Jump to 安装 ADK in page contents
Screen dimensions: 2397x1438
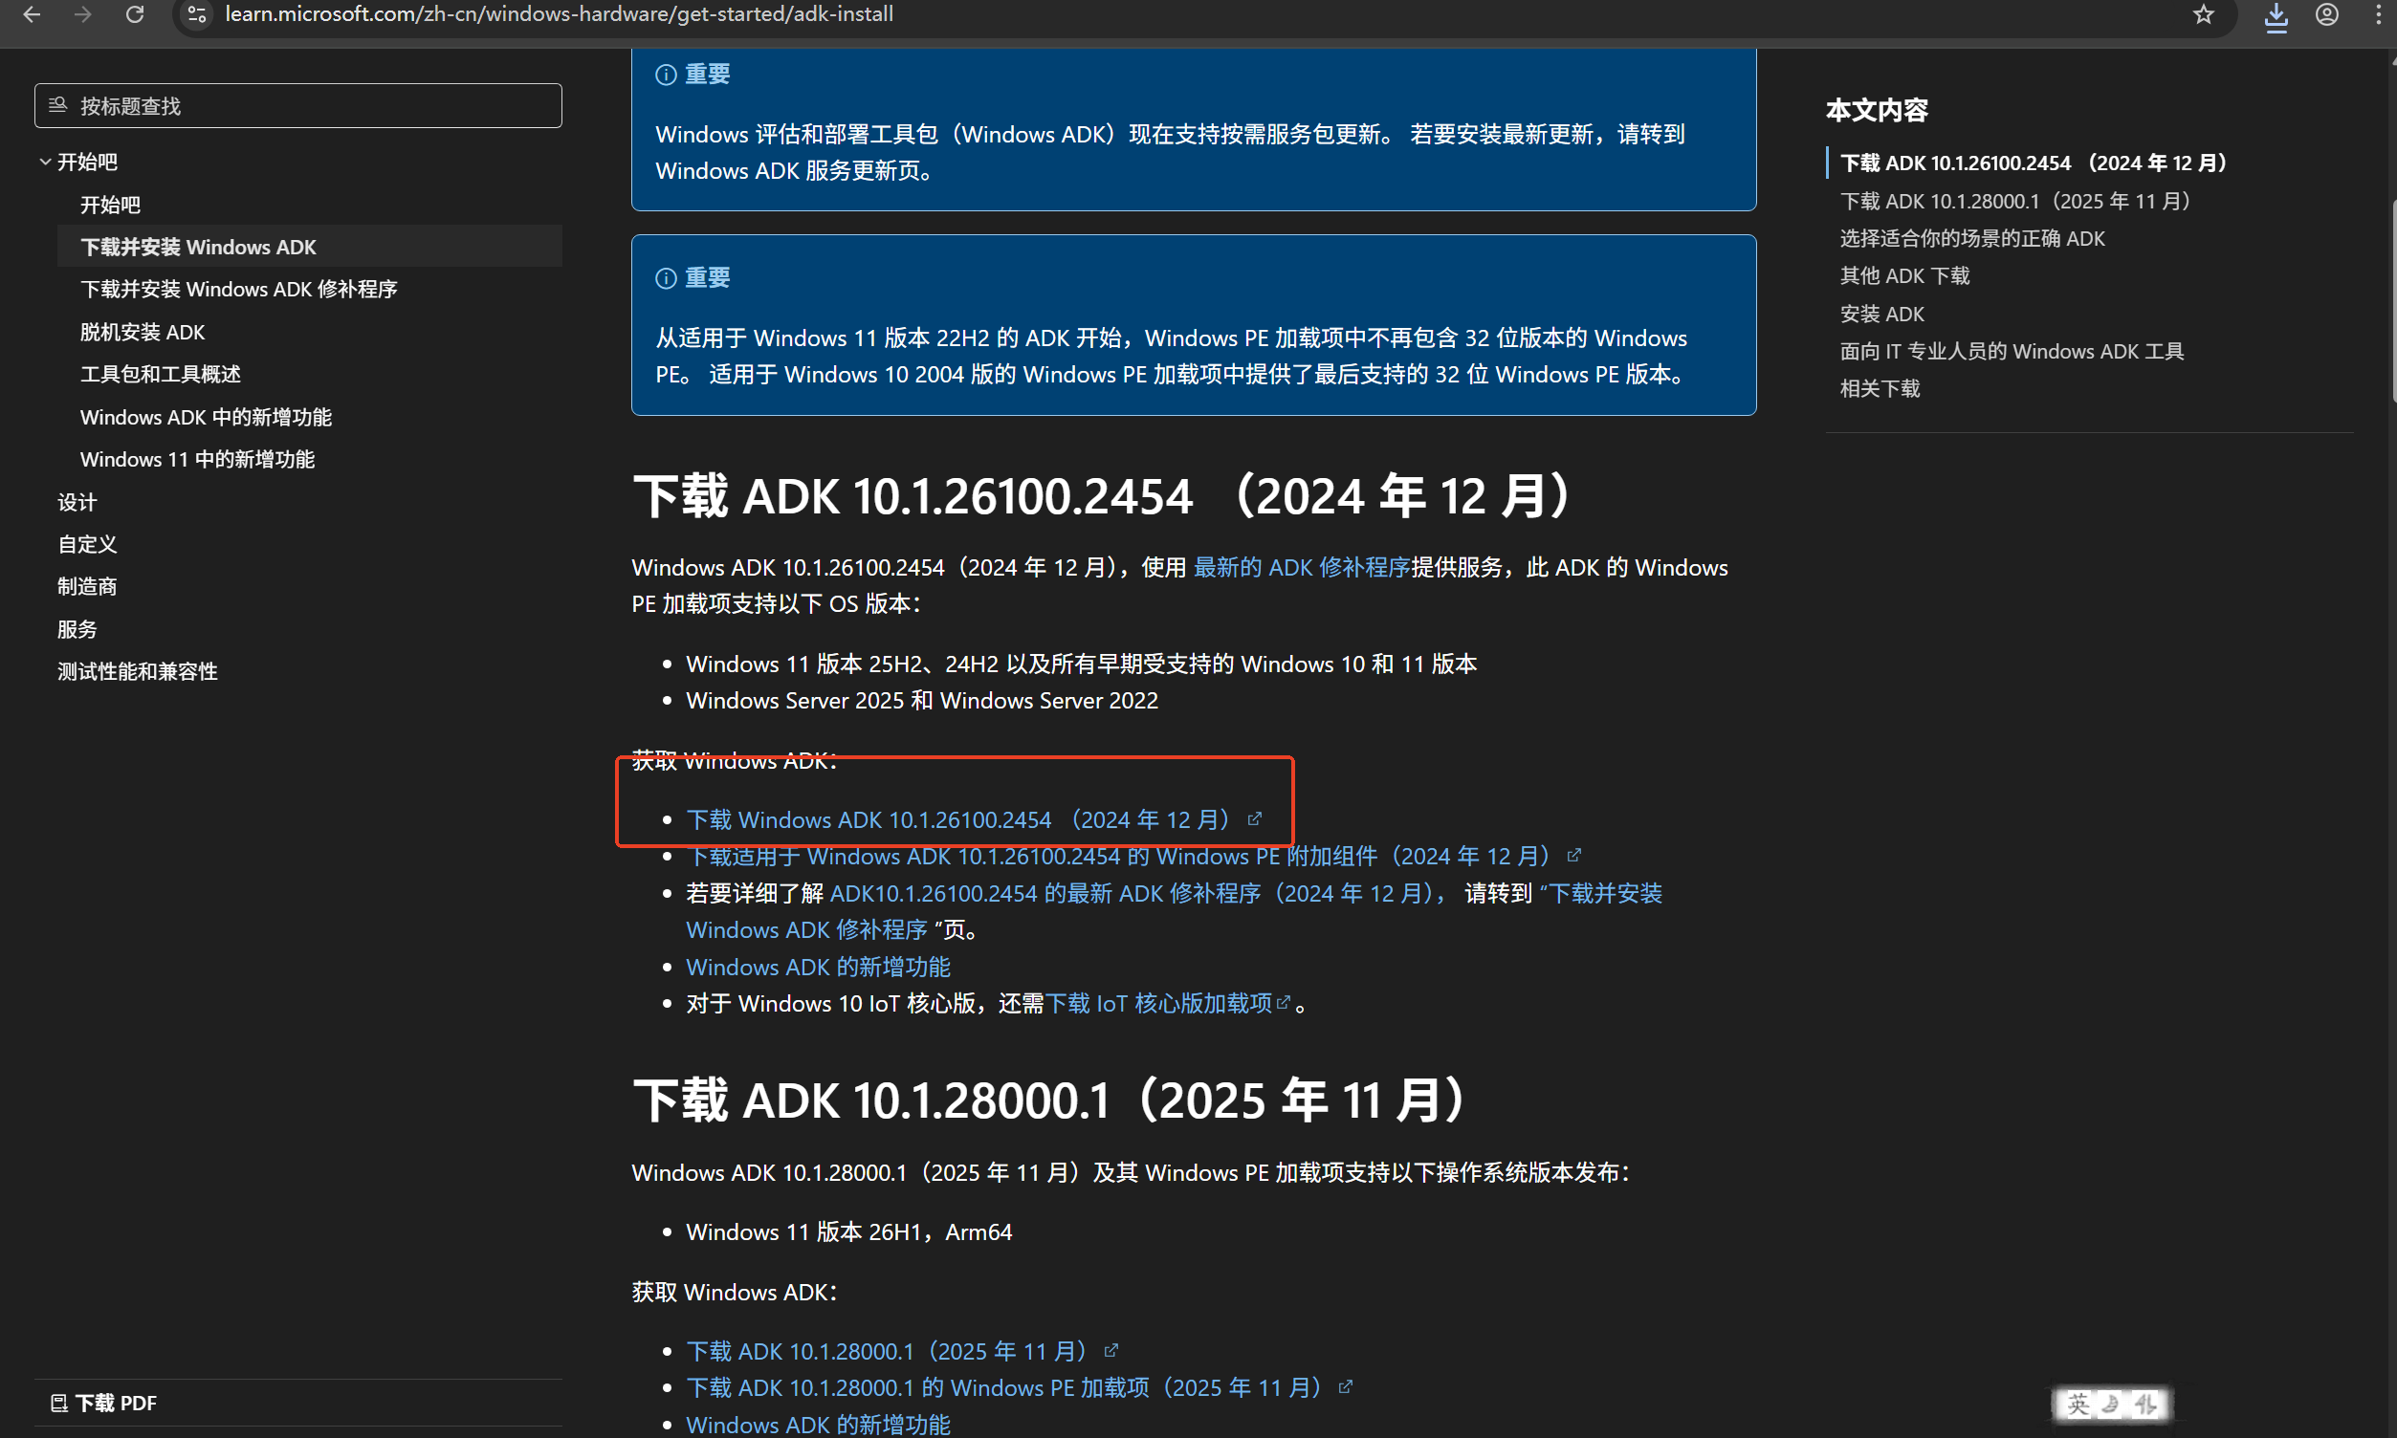tap(1881, 314)
